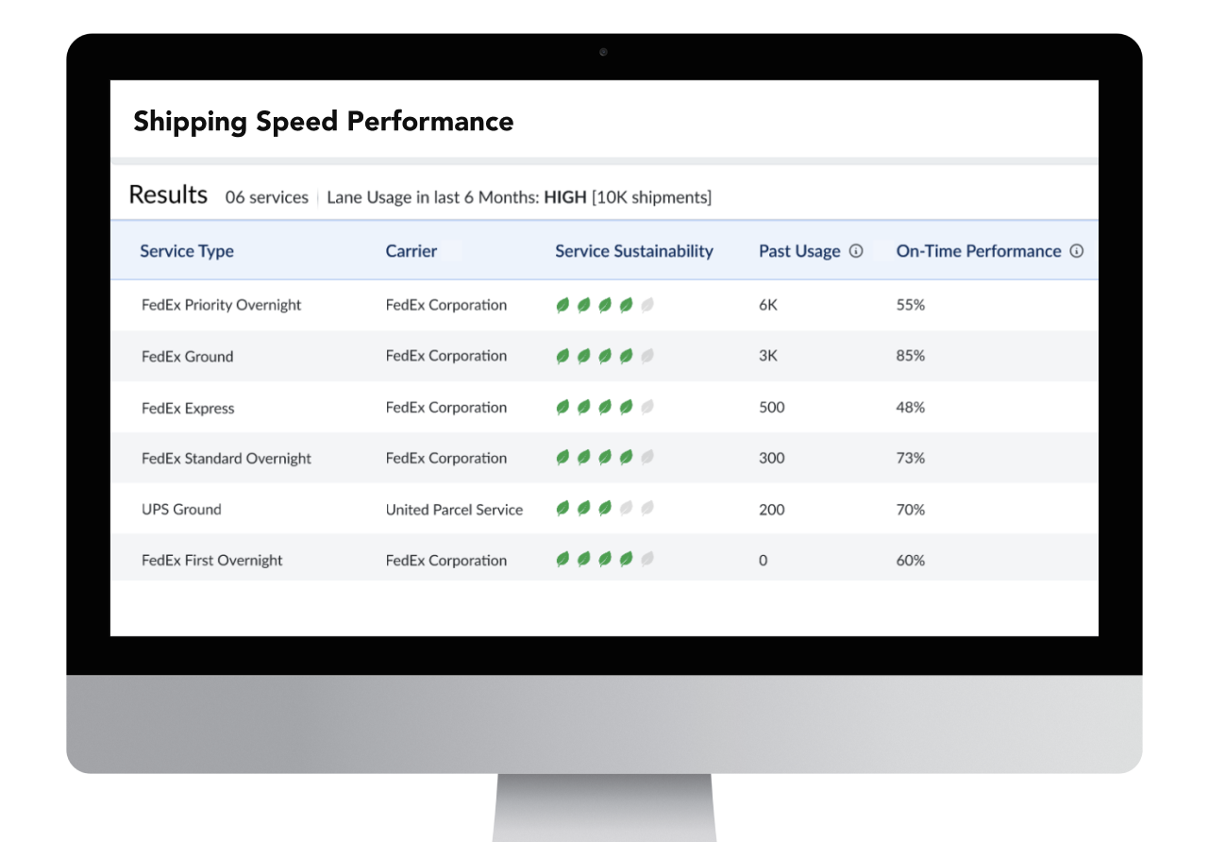Select the FedEx First Overnight service
This screenshot has height=842, width=1209.
[212, 560]
